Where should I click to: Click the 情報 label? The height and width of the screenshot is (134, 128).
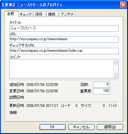(x=13, y=112)
